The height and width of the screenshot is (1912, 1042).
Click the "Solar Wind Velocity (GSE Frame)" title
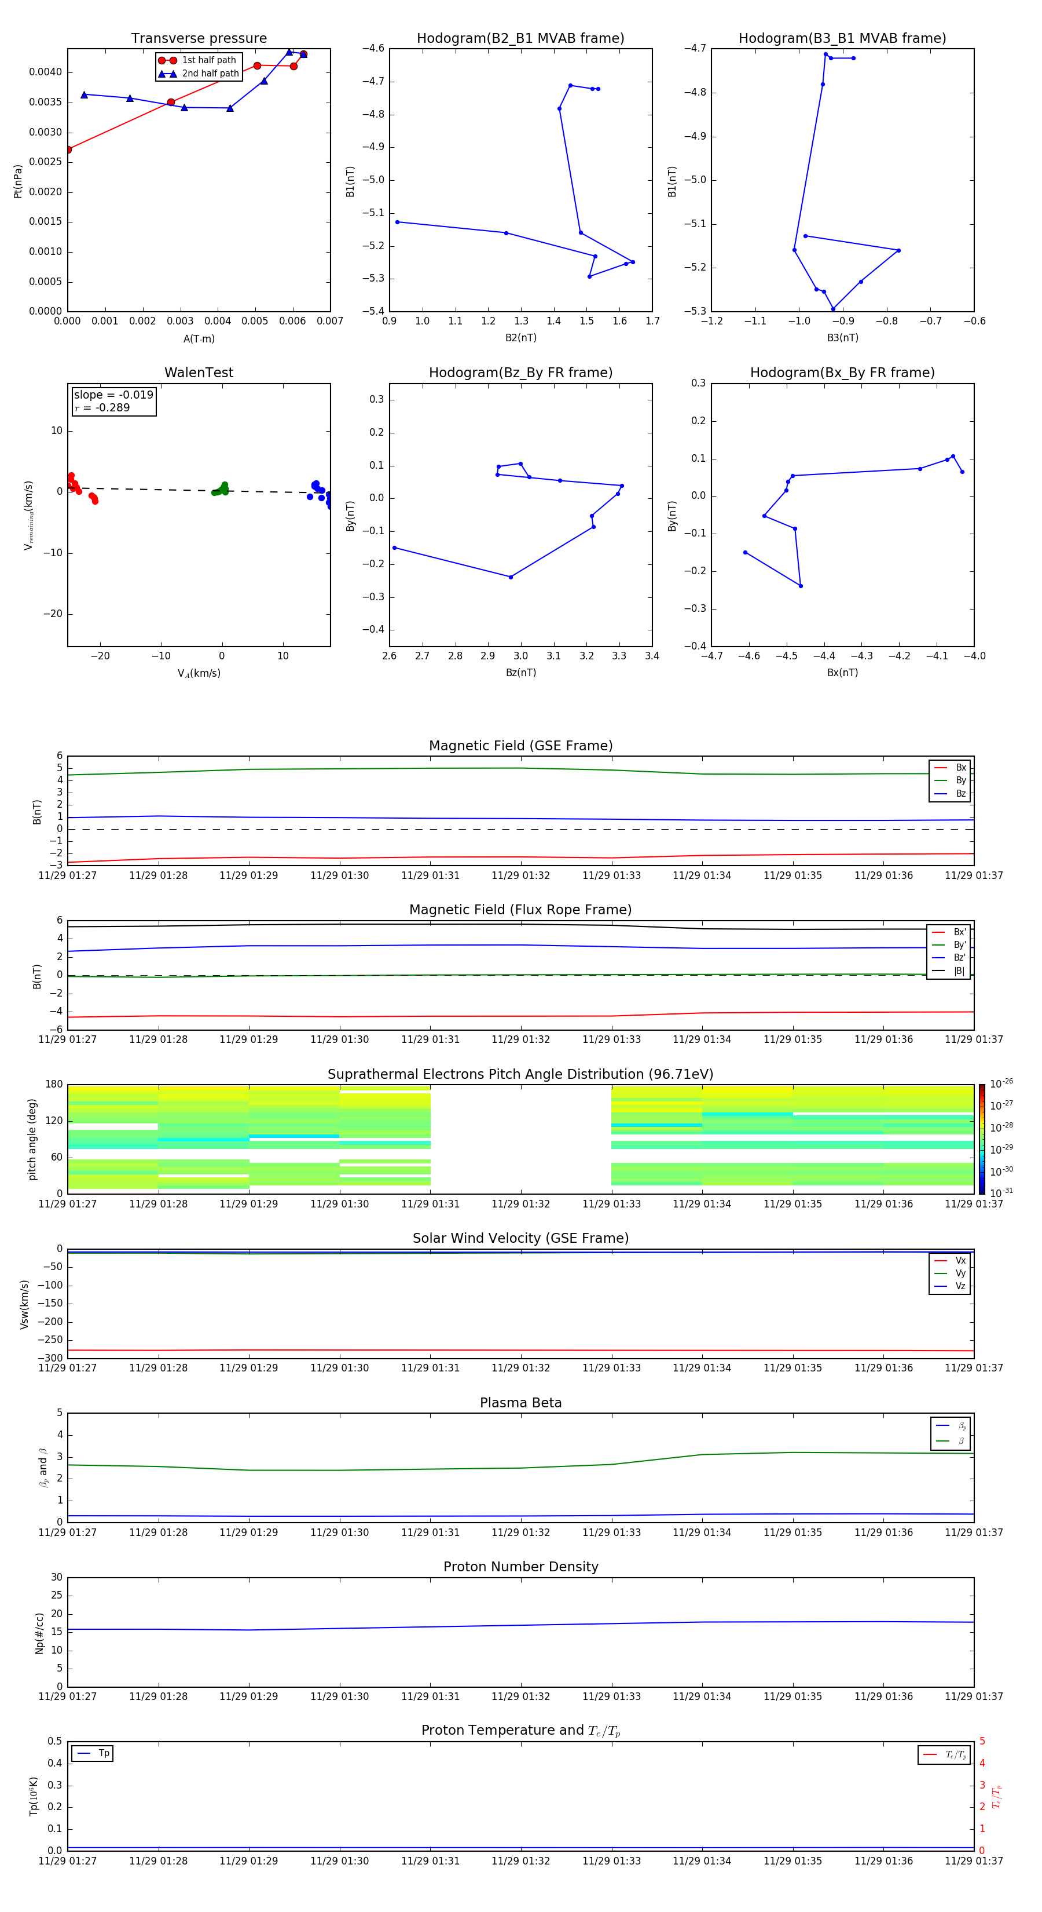(520, 1238)
